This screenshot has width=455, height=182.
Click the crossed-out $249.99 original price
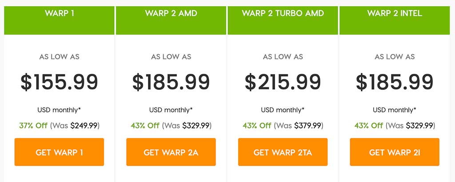point(84,125)
